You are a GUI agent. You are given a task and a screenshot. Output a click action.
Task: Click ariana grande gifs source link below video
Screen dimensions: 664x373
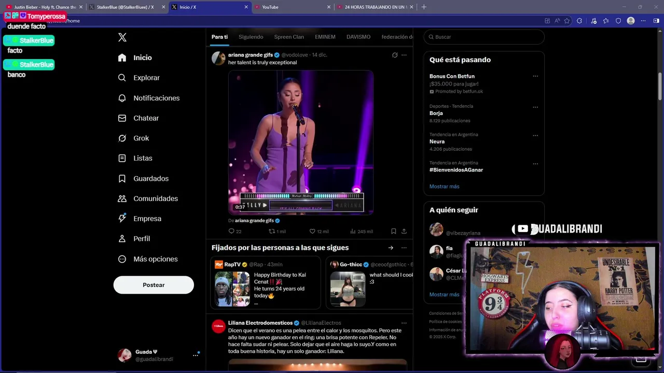tap(254, 221)
